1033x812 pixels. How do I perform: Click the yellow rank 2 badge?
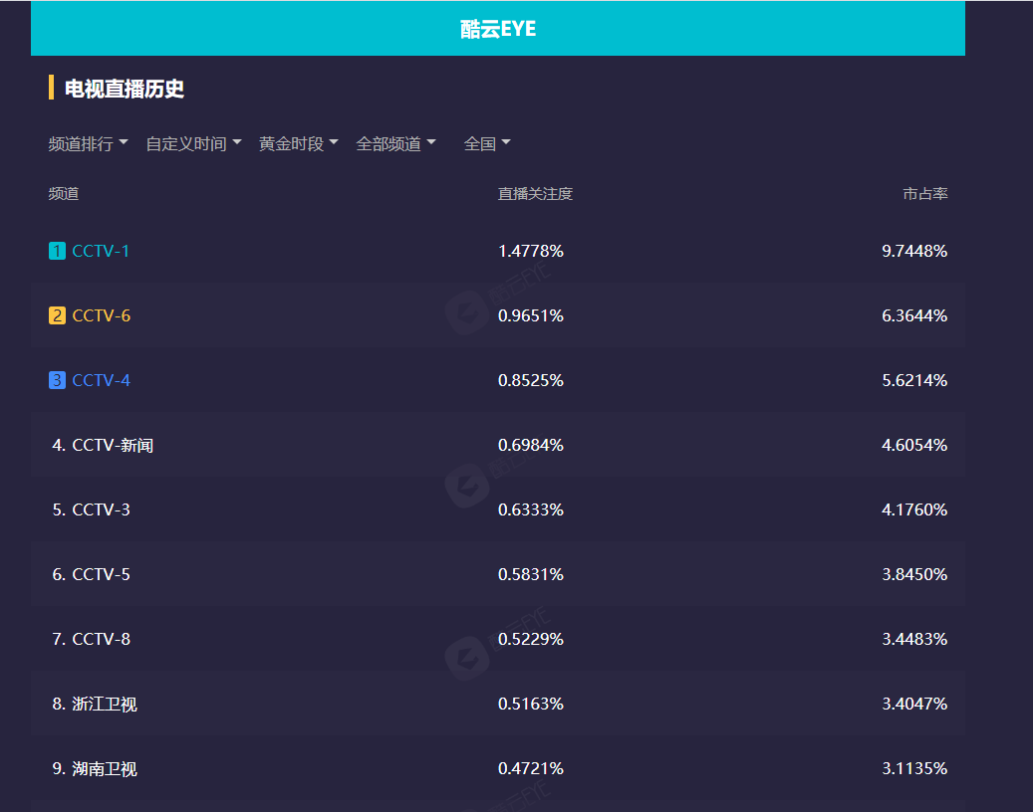[x=58, y=315]
